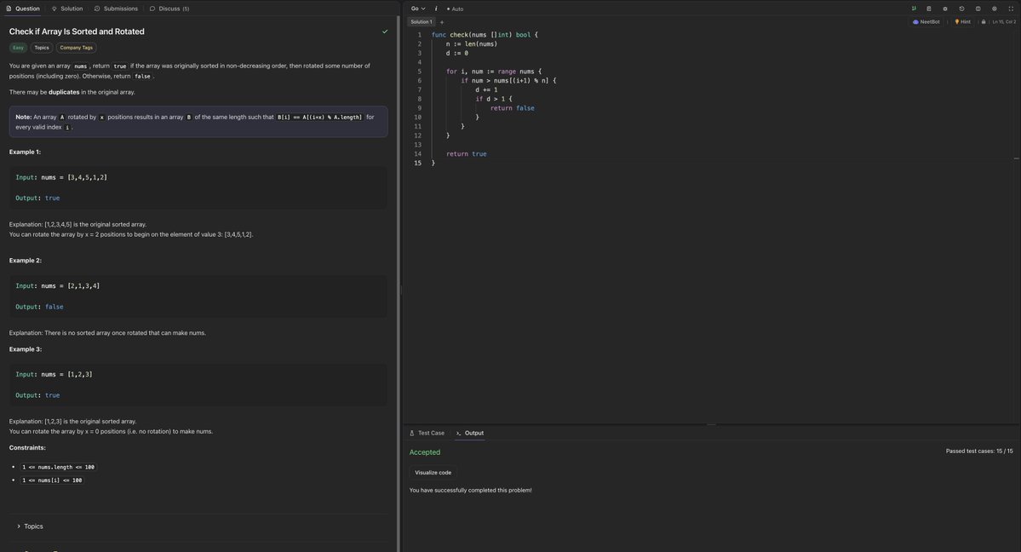Viewport: 1021px width, 552px height.
Task: Open the Discuss tab
Action: click(x=169, y=9)
